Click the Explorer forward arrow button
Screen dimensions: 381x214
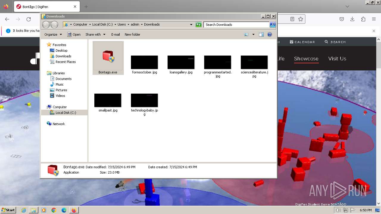(54, 25)
